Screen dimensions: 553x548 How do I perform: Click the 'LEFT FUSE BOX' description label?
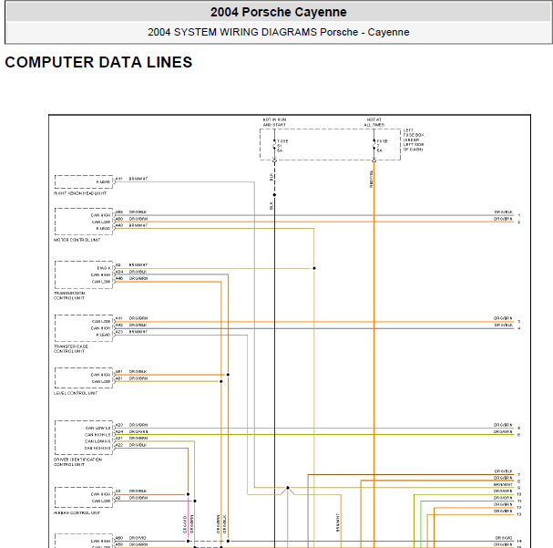(414, 140)
